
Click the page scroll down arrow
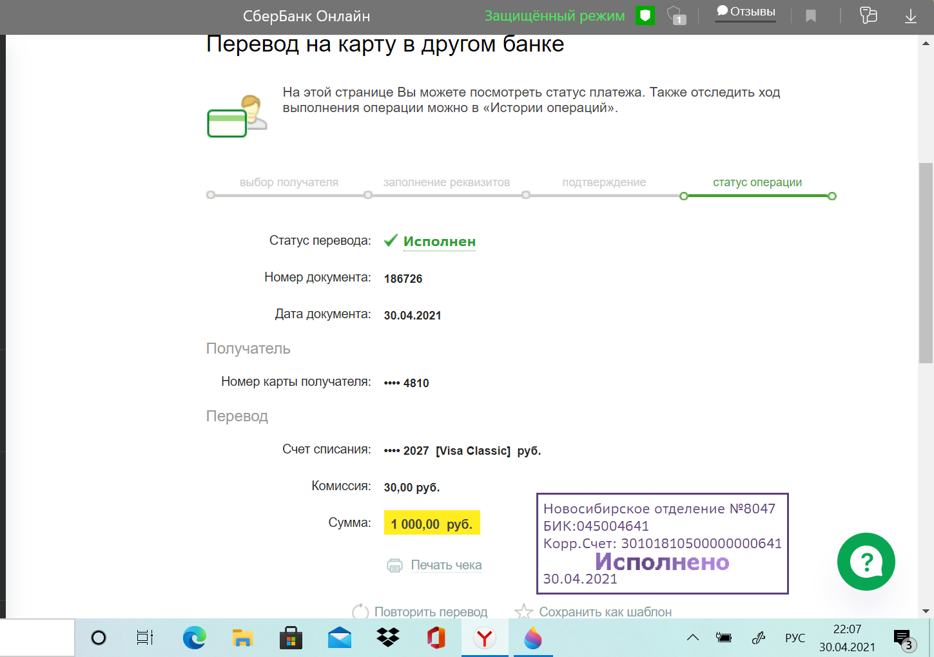(x=926, y=611)
